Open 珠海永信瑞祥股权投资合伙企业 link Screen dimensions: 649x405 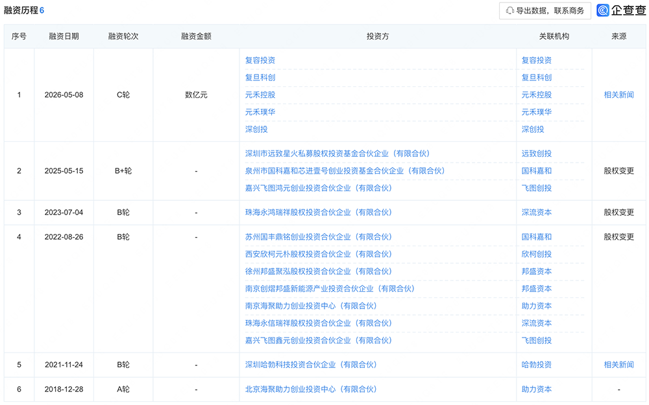(318, 323)
